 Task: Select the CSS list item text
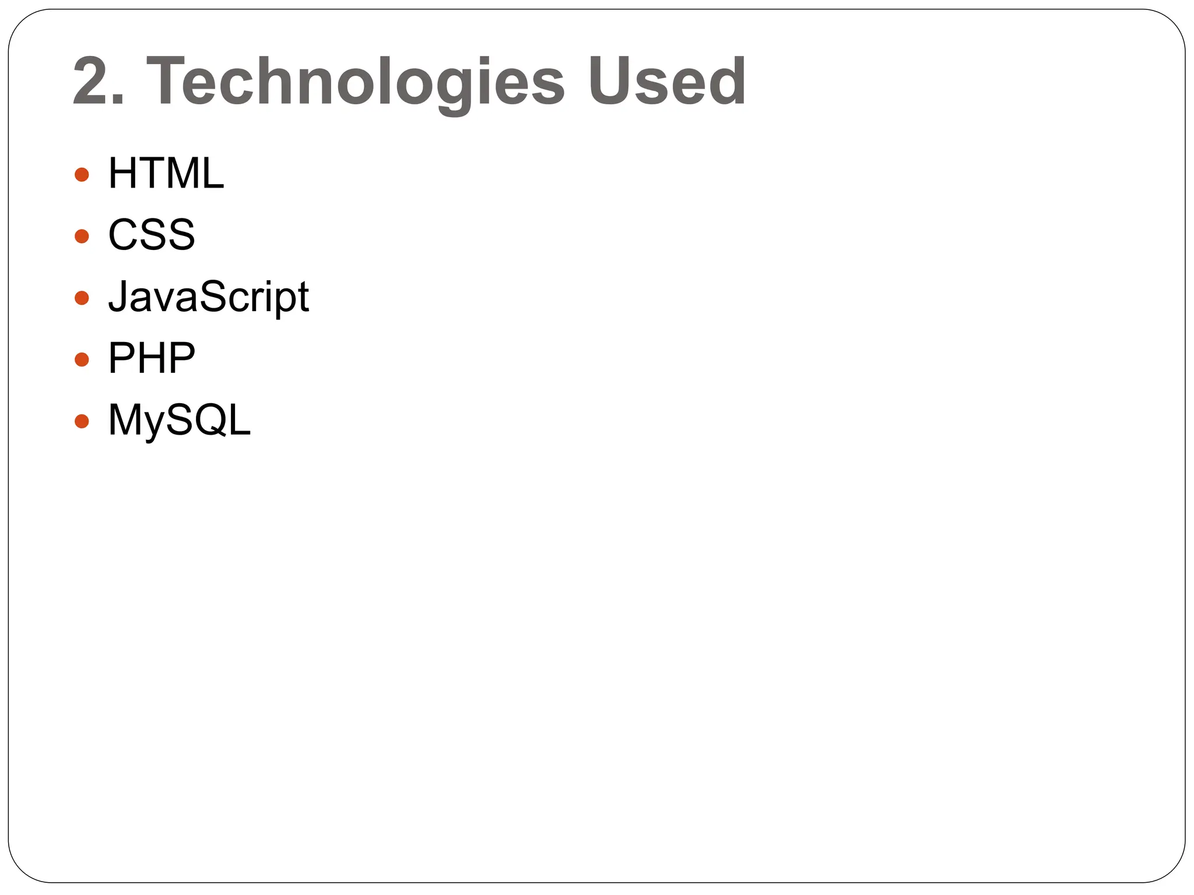click(x=152, y=235)
